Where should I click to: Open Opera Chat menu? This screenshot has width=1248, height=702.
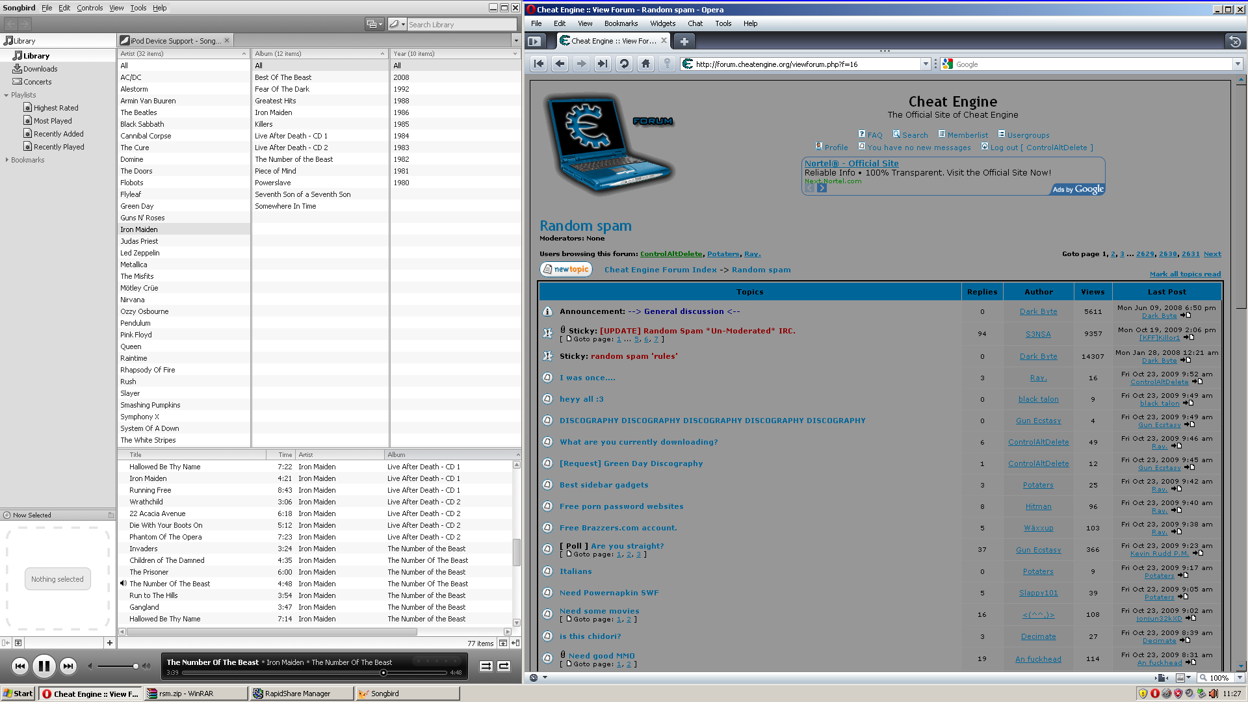point(695,23)
